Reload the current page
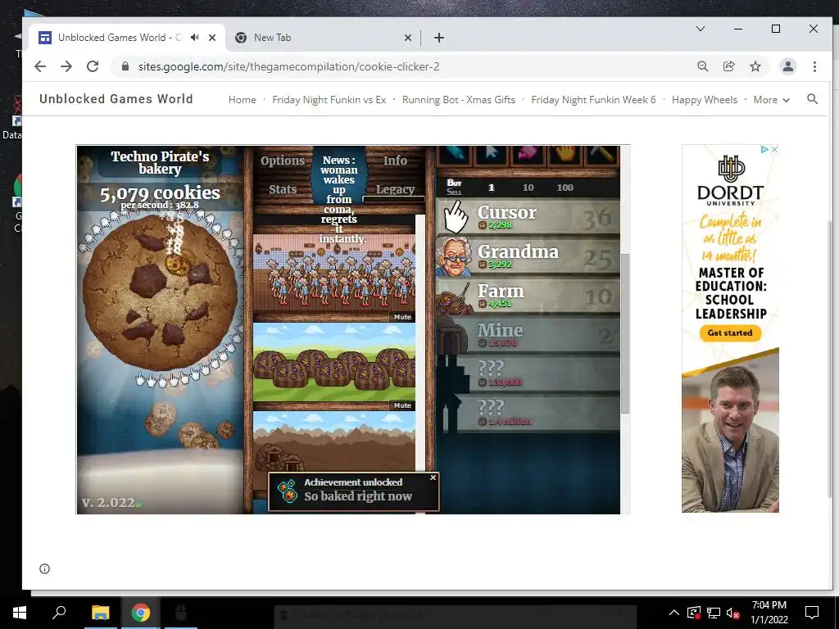 (x=93, y=66)
